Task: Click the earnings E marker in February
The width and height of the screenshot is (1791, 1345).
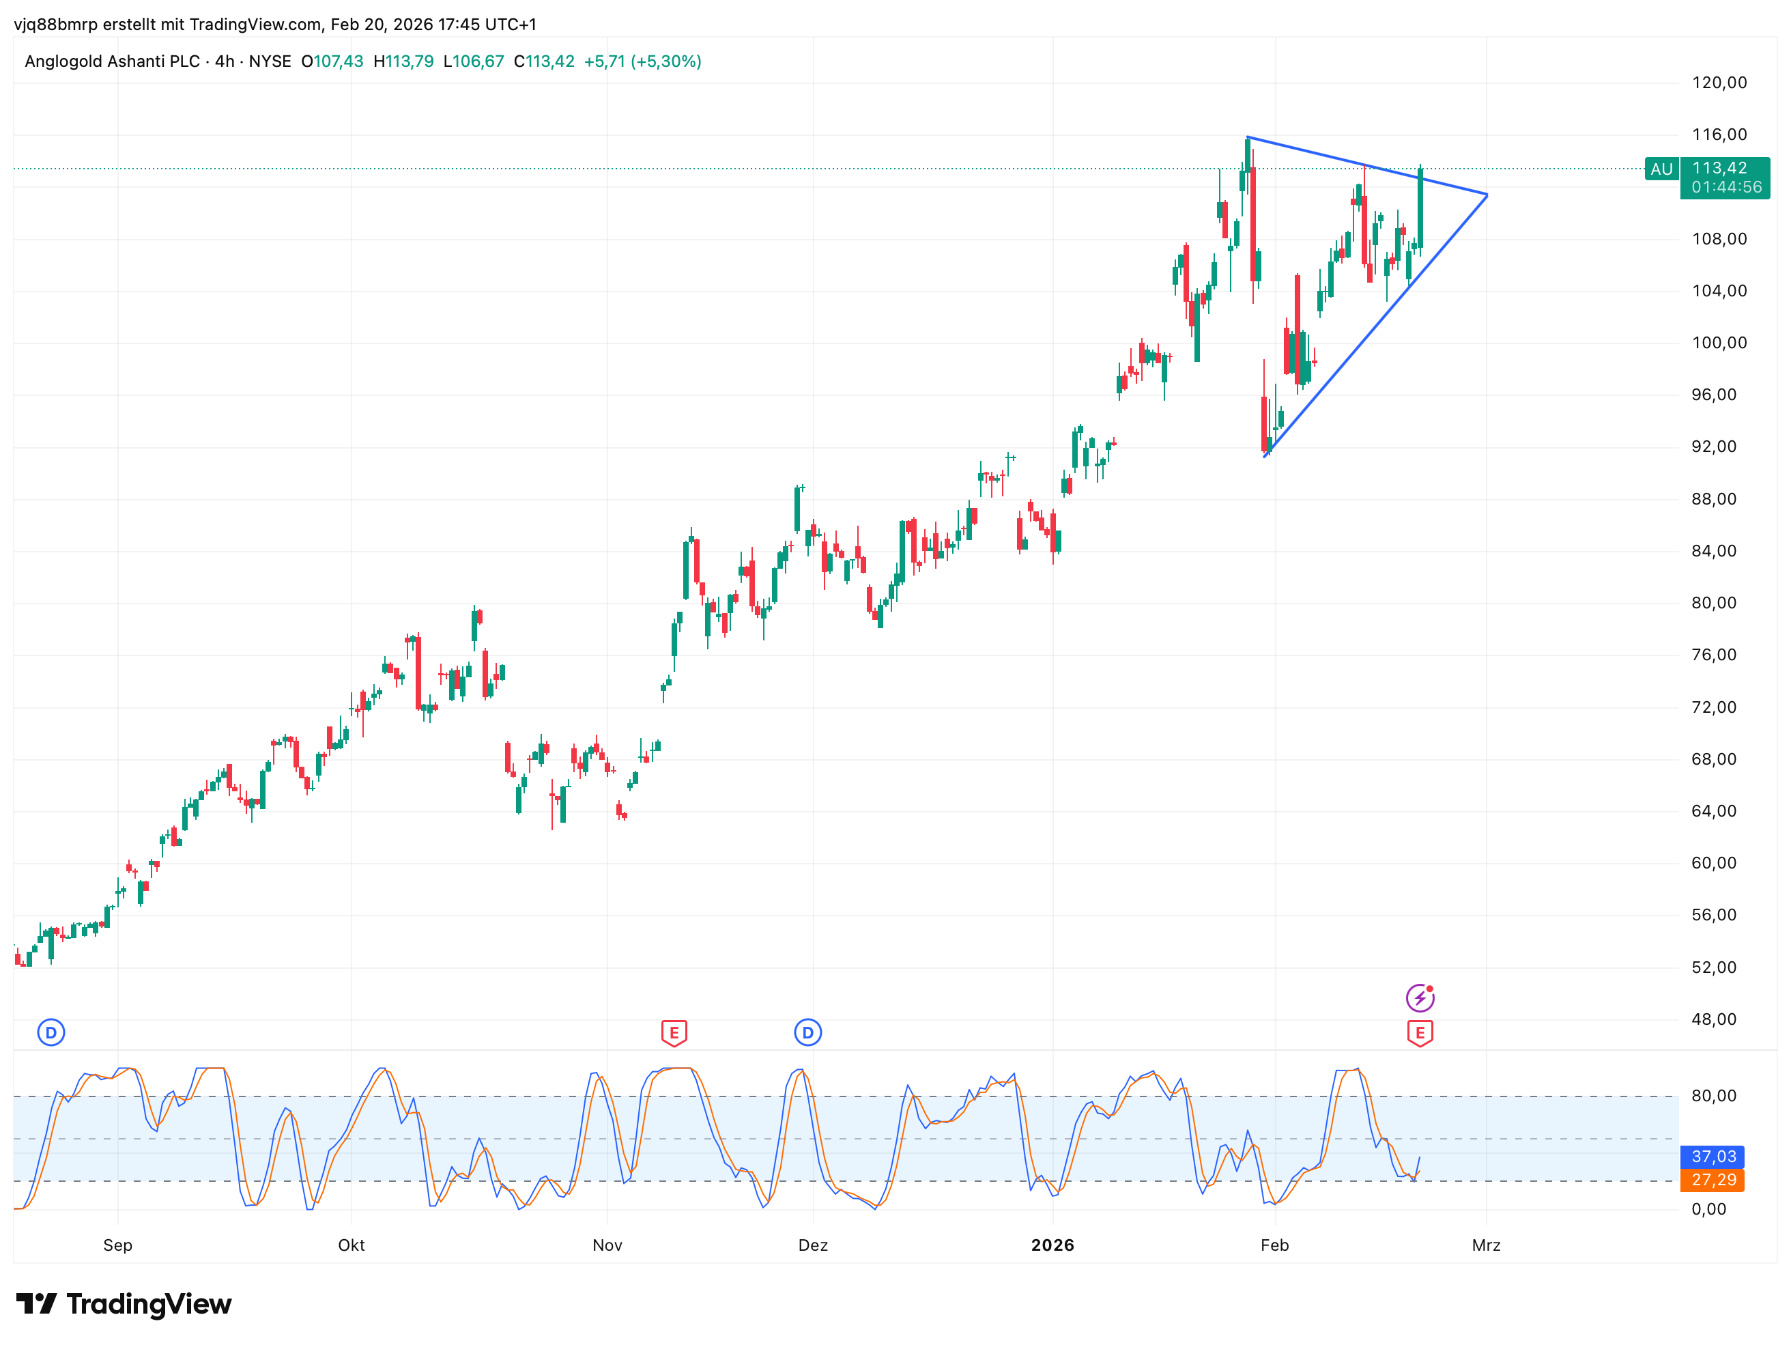Action: click(1420, 1033)
